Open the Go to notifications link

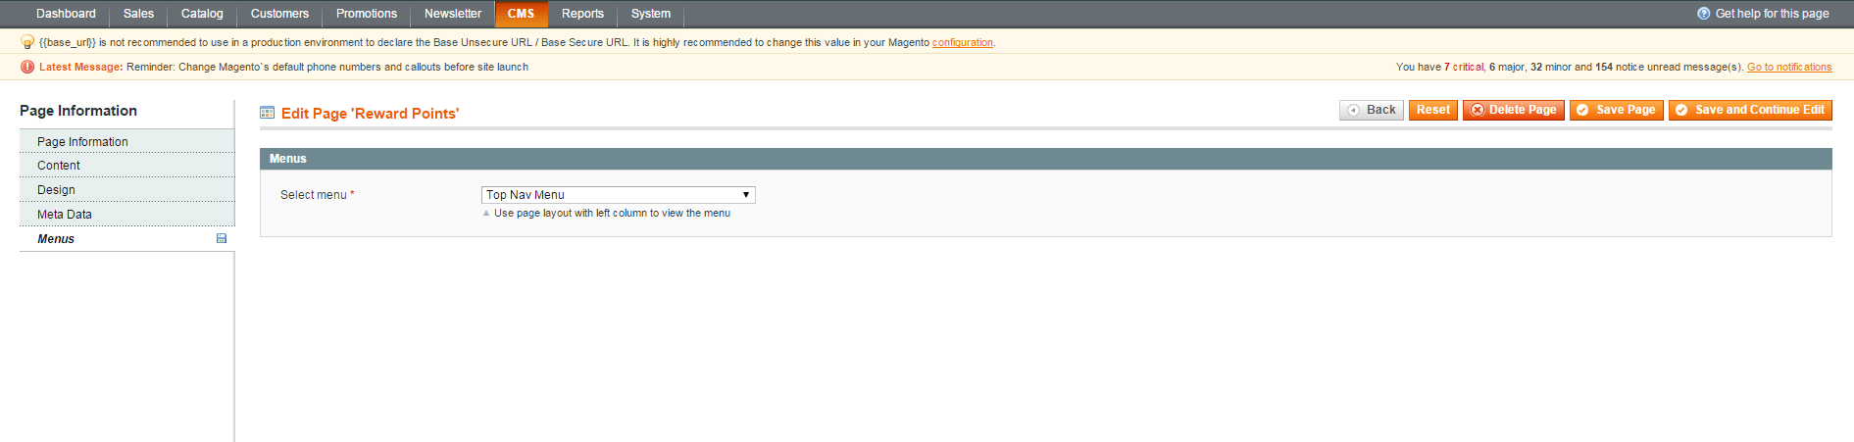click(1788, 67)
